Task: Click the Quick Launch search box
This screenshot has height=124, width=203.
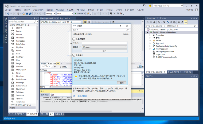Action: (x=168, y=6)
